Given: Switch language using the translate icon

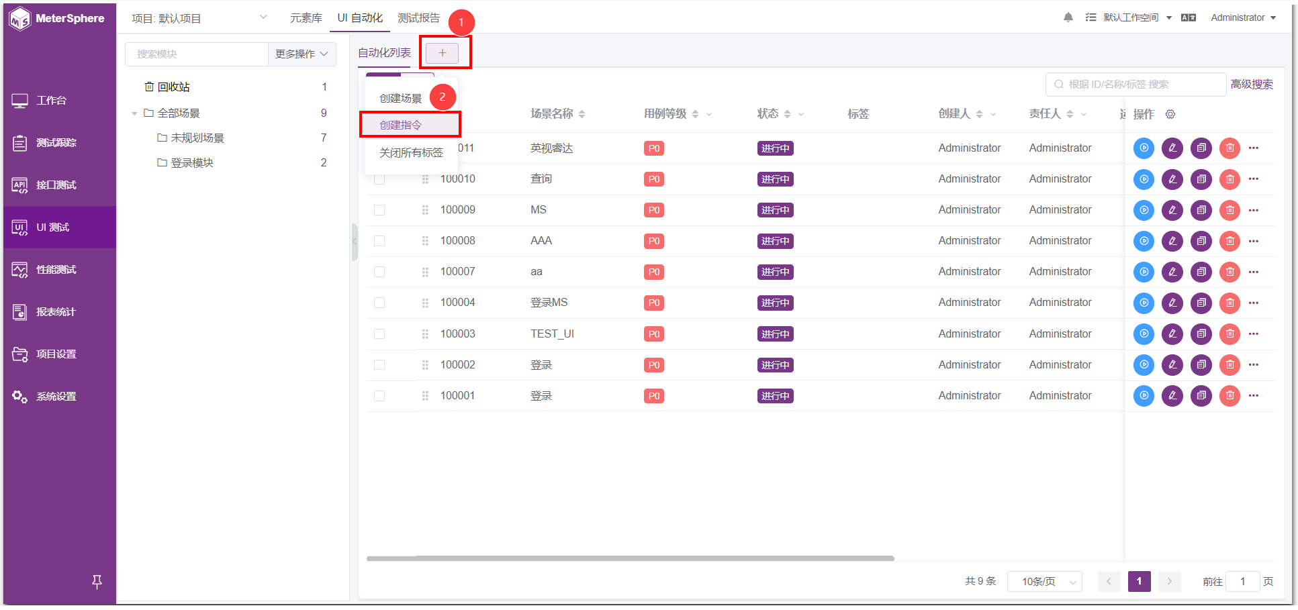Looking at the screenshot, I should pyautogui.click(x=1189, y=18).
